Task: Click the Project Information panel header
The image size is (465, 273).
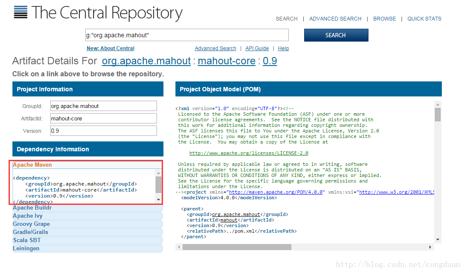Action: pyautogui.click(x=88, y=89)
